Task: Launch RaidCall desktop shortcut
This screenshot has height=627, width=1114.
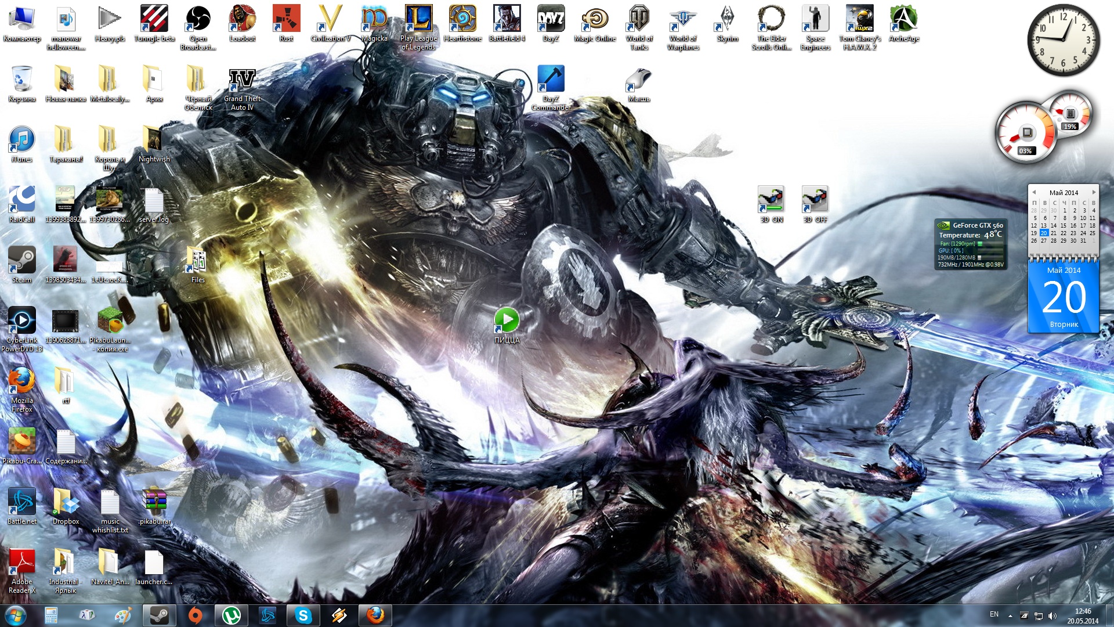Action: 22,205
